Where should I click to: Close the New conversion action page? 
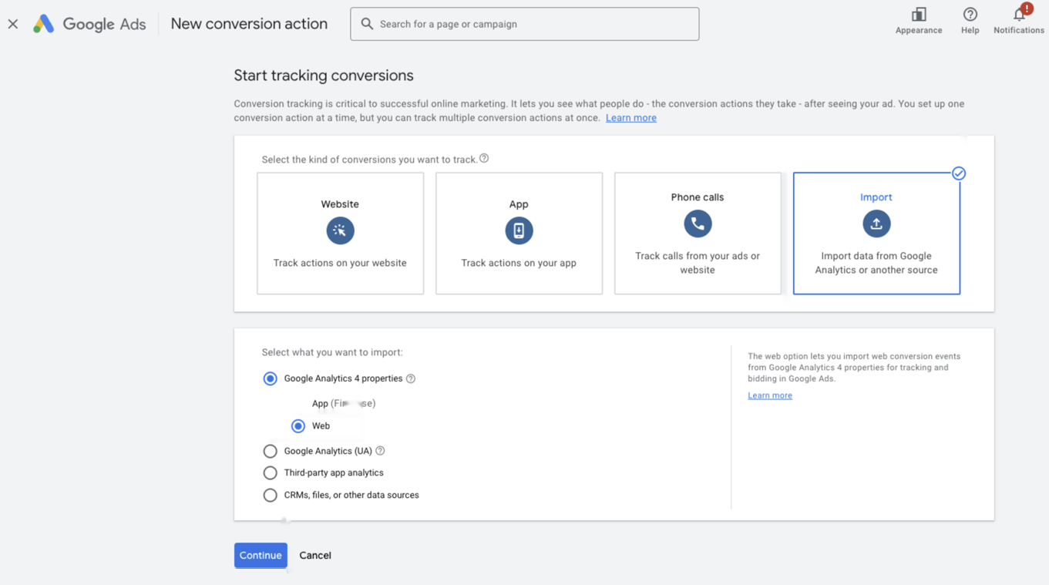click(13, 24)
